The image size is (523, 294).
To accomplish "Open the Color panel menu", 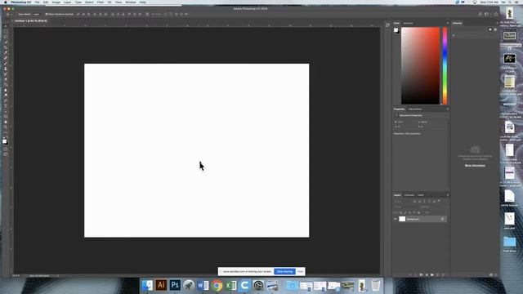I will click(x=448, y=23).
